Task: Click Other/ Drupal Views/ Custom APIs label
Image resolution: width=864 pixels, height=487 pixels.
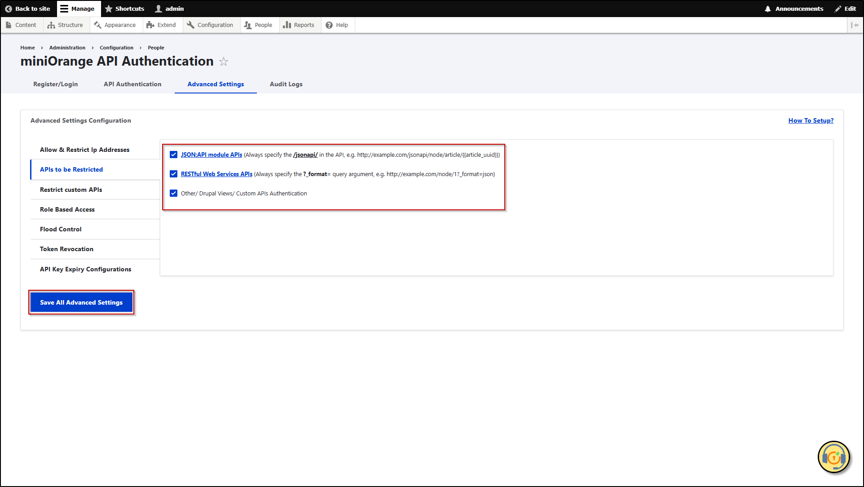Action: point(244,193)
